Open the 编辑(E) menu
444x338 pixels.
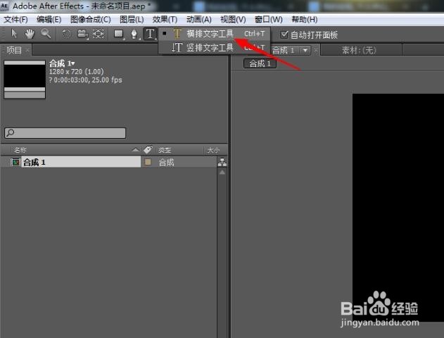(49, 19)
